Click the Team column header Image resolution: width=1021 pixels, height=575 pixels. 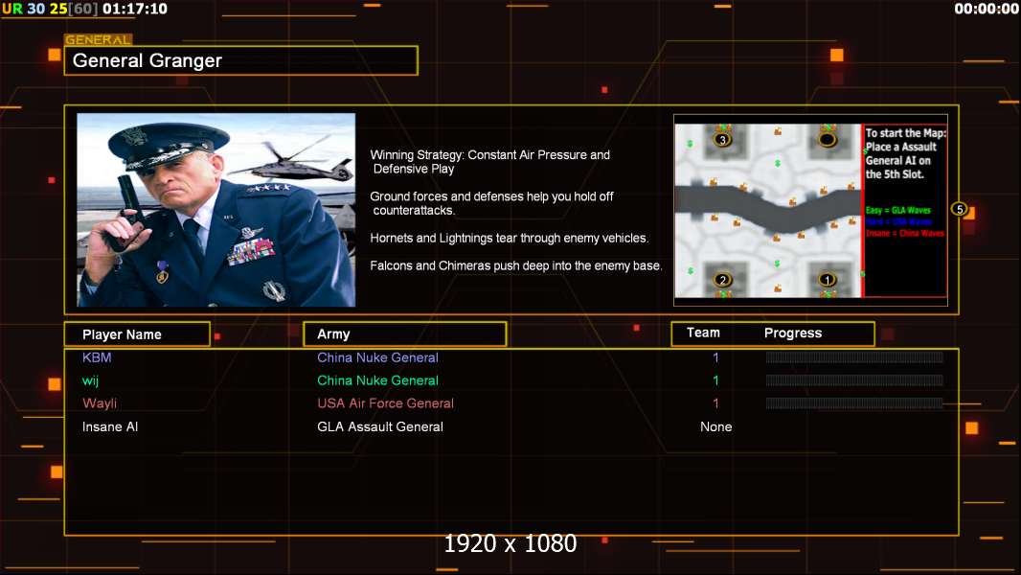[703, 333]
